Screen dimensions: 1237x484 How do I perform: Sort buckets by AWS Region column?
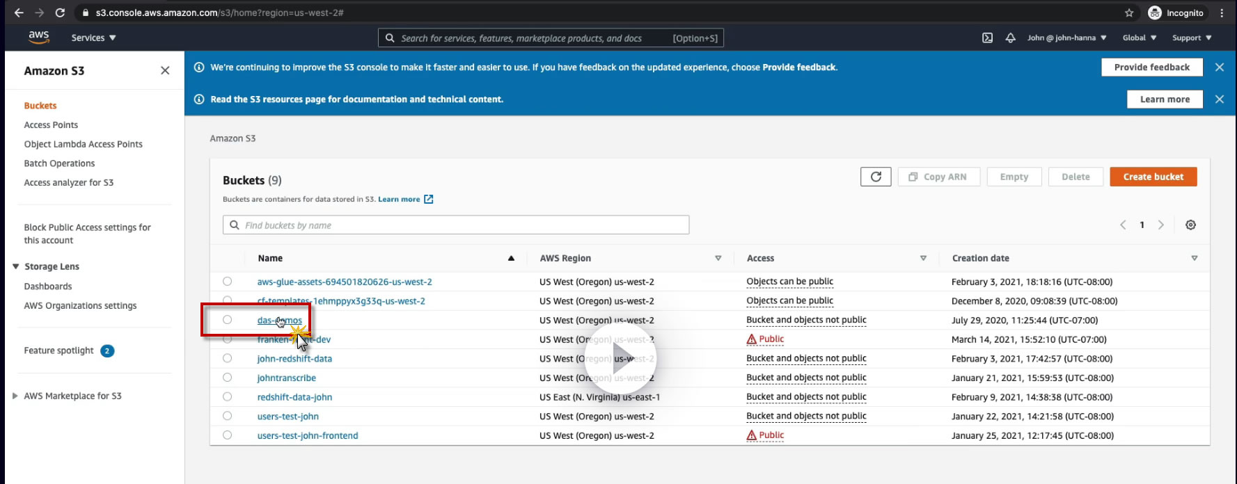point(718,258)
